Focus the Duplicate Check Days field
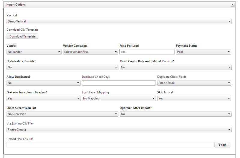 coord(119,83)
